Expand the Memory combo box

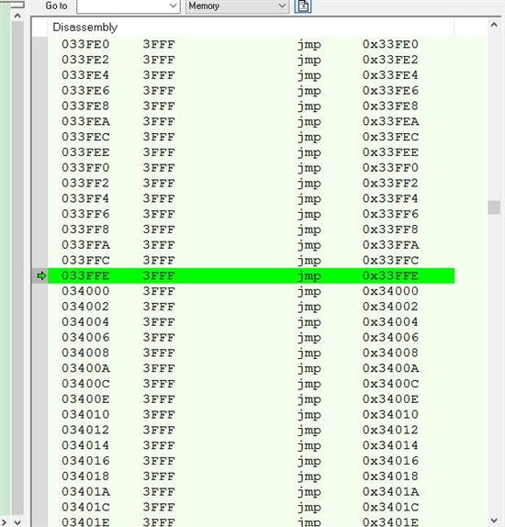237,6
